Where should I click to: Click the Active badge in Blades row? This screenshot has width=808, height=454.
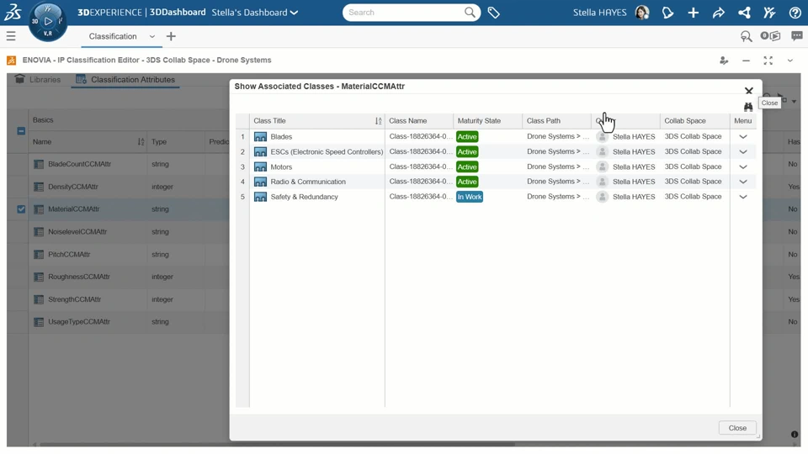point(467,137)
